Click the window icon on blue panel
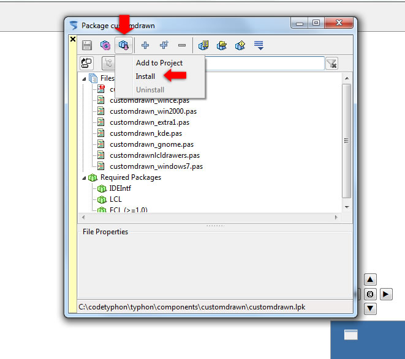 [350, 335]
